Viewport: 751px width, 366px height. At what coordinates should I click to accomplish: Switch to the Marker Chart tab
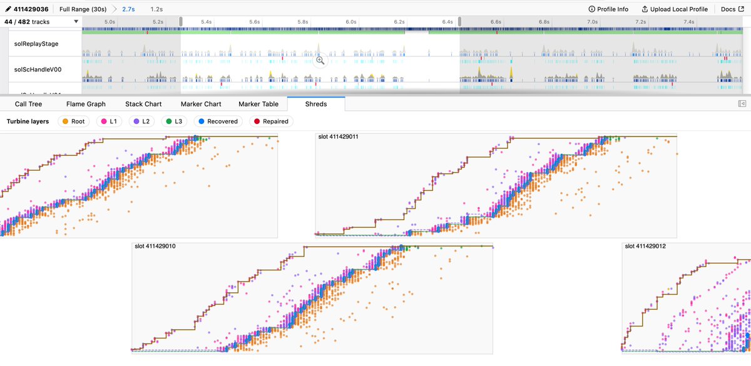pos(201,104)
